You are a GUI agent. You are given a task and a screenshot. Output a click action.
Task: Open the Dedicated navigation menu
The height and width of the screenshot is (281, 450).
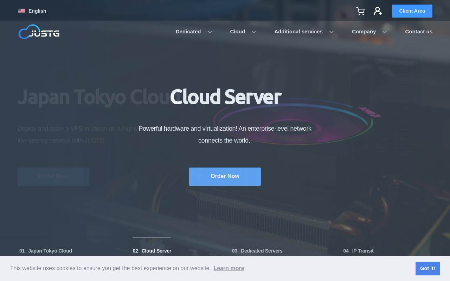188,32
